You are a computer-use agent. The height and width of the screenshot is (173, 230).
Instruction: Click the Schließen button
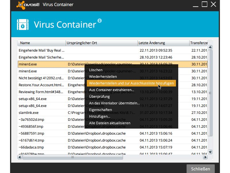pyautogui.click(x=200, y=169)
